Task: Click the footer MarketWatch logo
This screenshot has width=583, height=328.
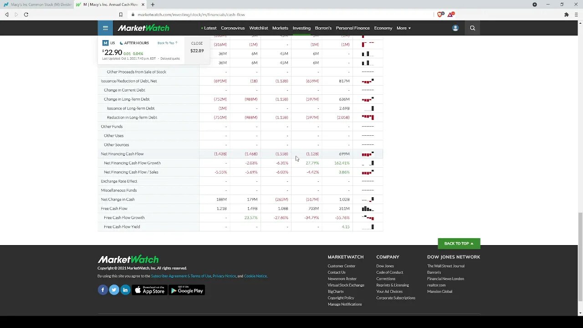Action: point(128,259)
